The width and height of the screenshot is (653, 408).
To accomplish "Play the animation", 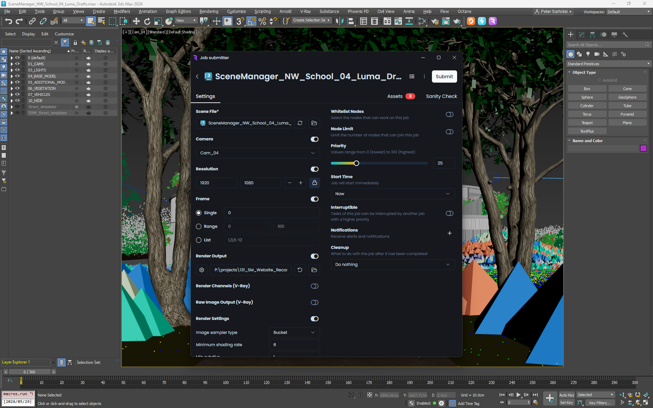I will point(519,395).
